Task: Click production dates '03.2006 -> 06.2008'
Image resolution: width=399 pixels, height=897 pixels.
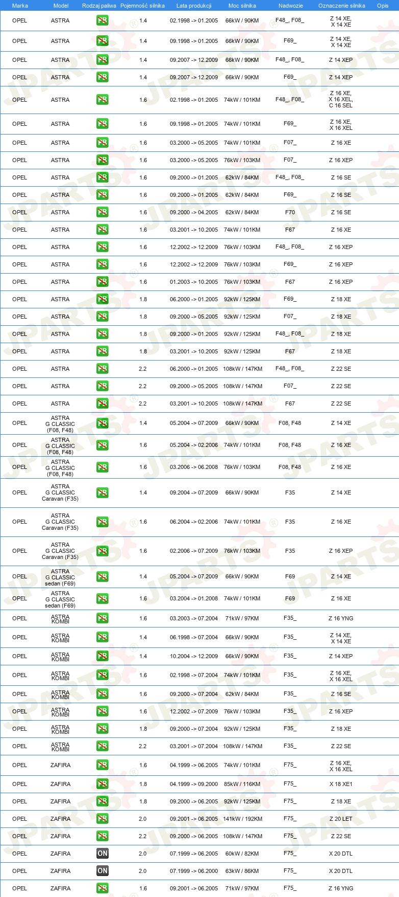Action: [194, 467]
